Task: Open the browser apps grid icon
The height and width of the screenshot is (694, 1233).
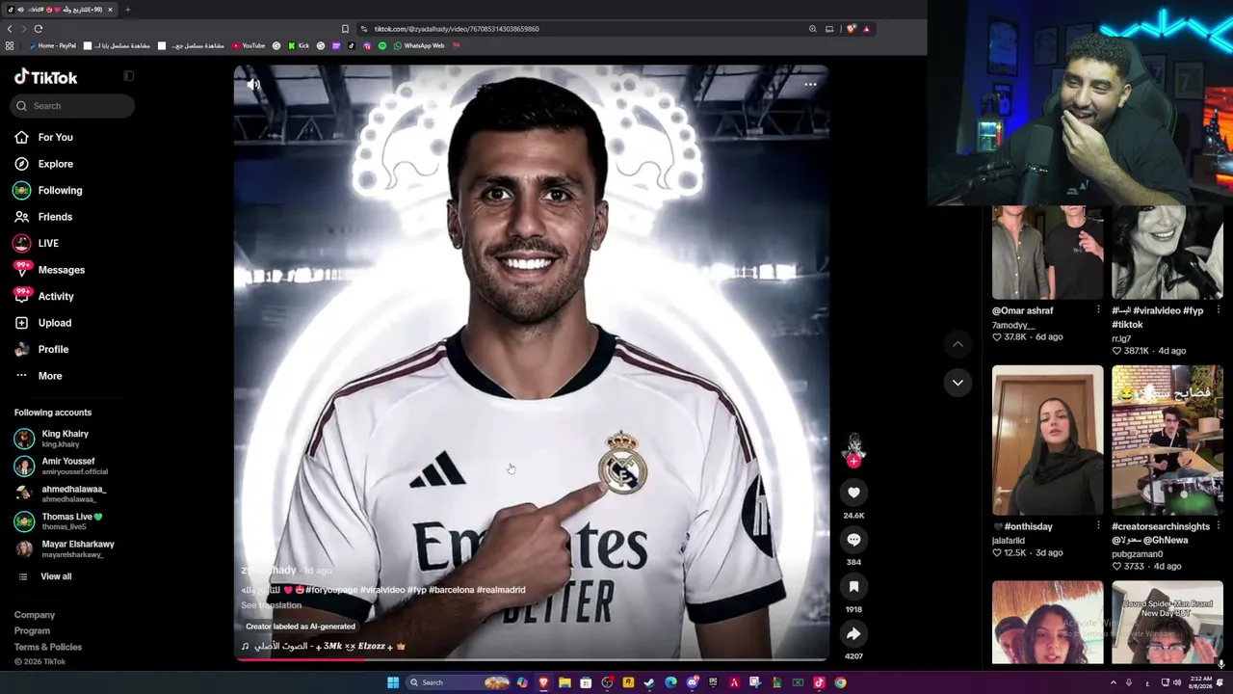Action: click(x=10, y=45)
